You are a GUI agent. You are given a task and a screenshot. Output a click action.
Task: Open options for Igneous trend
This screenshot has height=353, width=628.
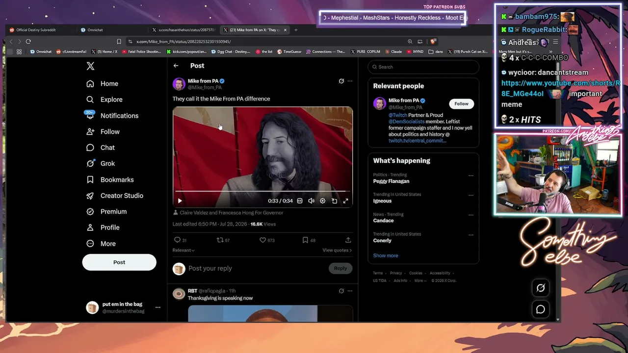click(x=471, y=195)
